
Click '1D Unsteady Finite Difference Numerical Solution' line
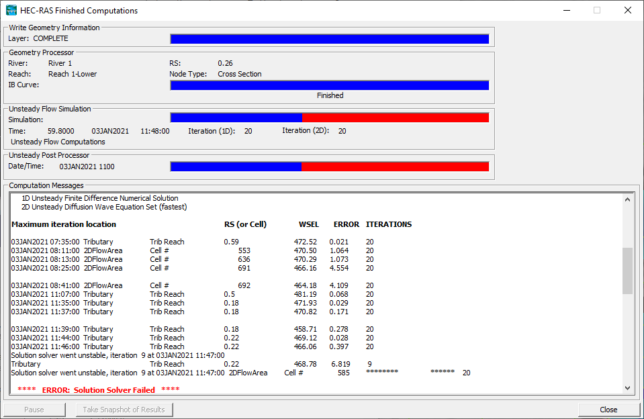coord(100,198)
